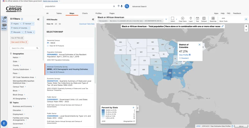The image size is (249, 128).
Task: Click the Total population variable chip
Action: pos(103,21)
